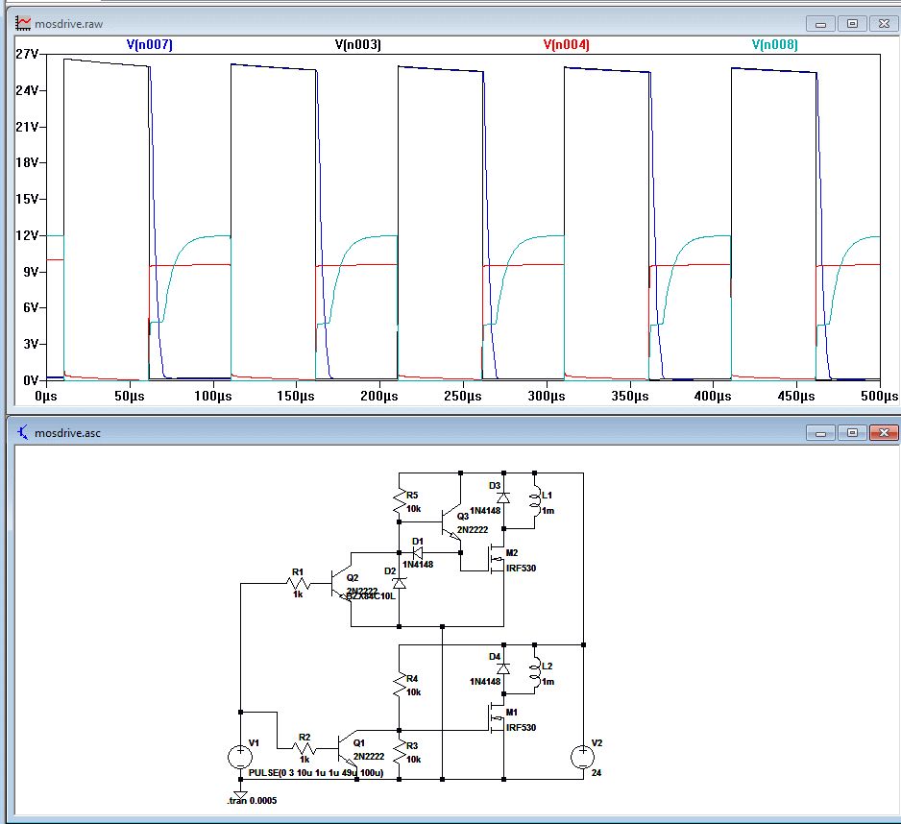The height and width of the screenshot is (824, 901).
Task: Maximize the mosdrive.raw waveform window
Action: pos(852,23)
